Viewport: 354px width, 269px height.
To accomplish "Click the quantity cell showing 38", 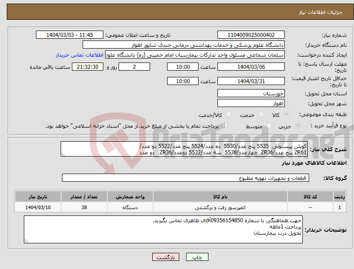I will point(84,207).
